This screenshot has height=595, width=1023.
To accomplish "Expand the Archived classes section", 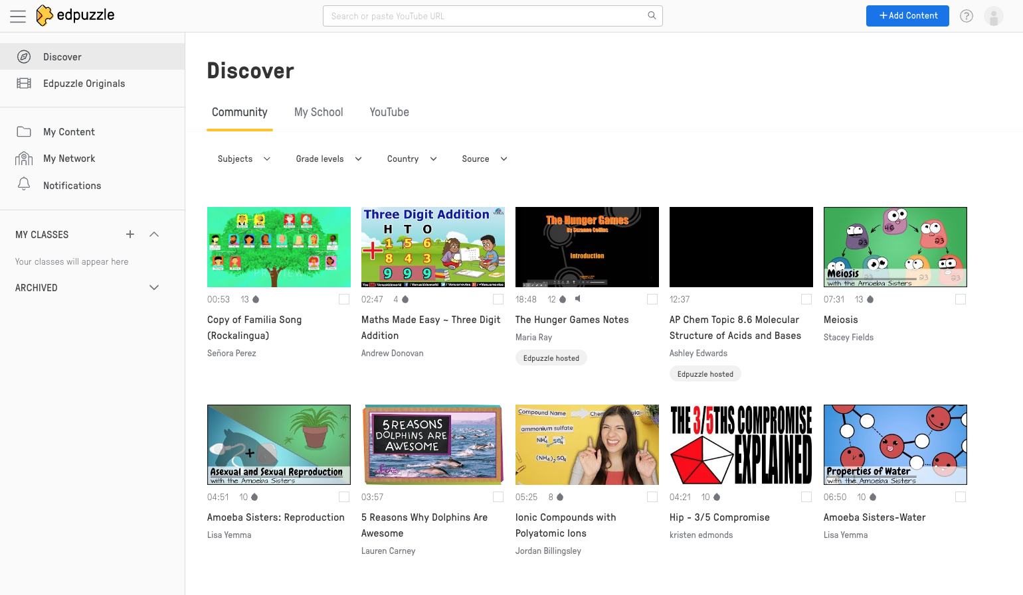I will click(154, 287).
